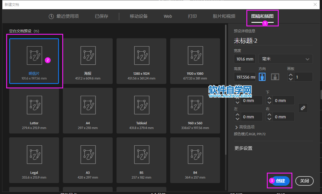This screenshot has width=322, height=194.
Task: Select the 1920 x 1080 preset
Action: [x=195, y=61]
